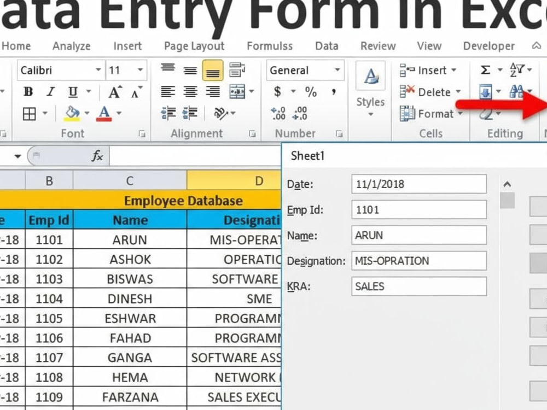Select highlighted bottom align icon

pyautogui.click(x=213, y=70)
